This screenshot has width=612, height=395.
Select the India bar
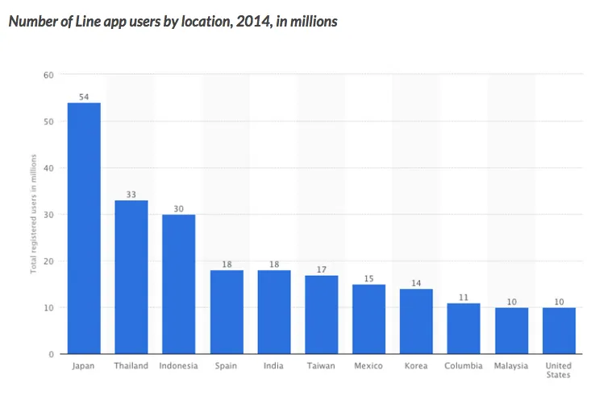pyautogui.click(x=274, y=312)
